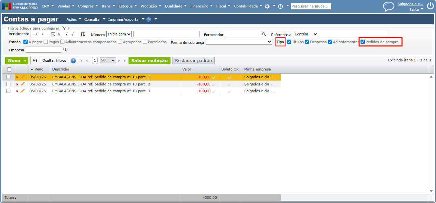Viewport: 436px width, 203px height.
Task: Delete the row due 05/01/26
Action: [17, 77]
